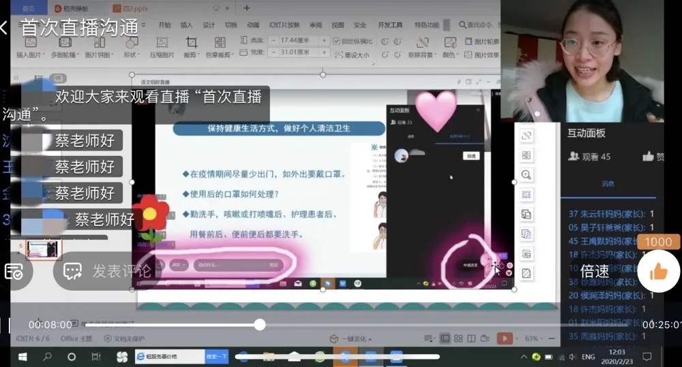The image size is (682, 367).
Task: Click the 压缩图片 compress picture icon
Action: click(162, 44)
